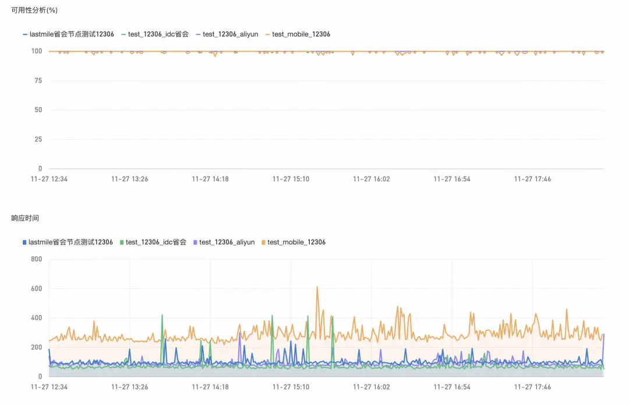
Task: Click the 11-27 17:46 label under the response-time chart
Action: pyautogui.click(x=532, y=387)
